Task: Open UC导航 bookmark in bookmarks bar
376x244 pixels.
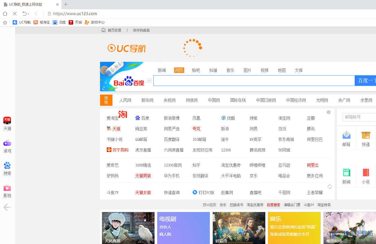Action: point(22,22)
